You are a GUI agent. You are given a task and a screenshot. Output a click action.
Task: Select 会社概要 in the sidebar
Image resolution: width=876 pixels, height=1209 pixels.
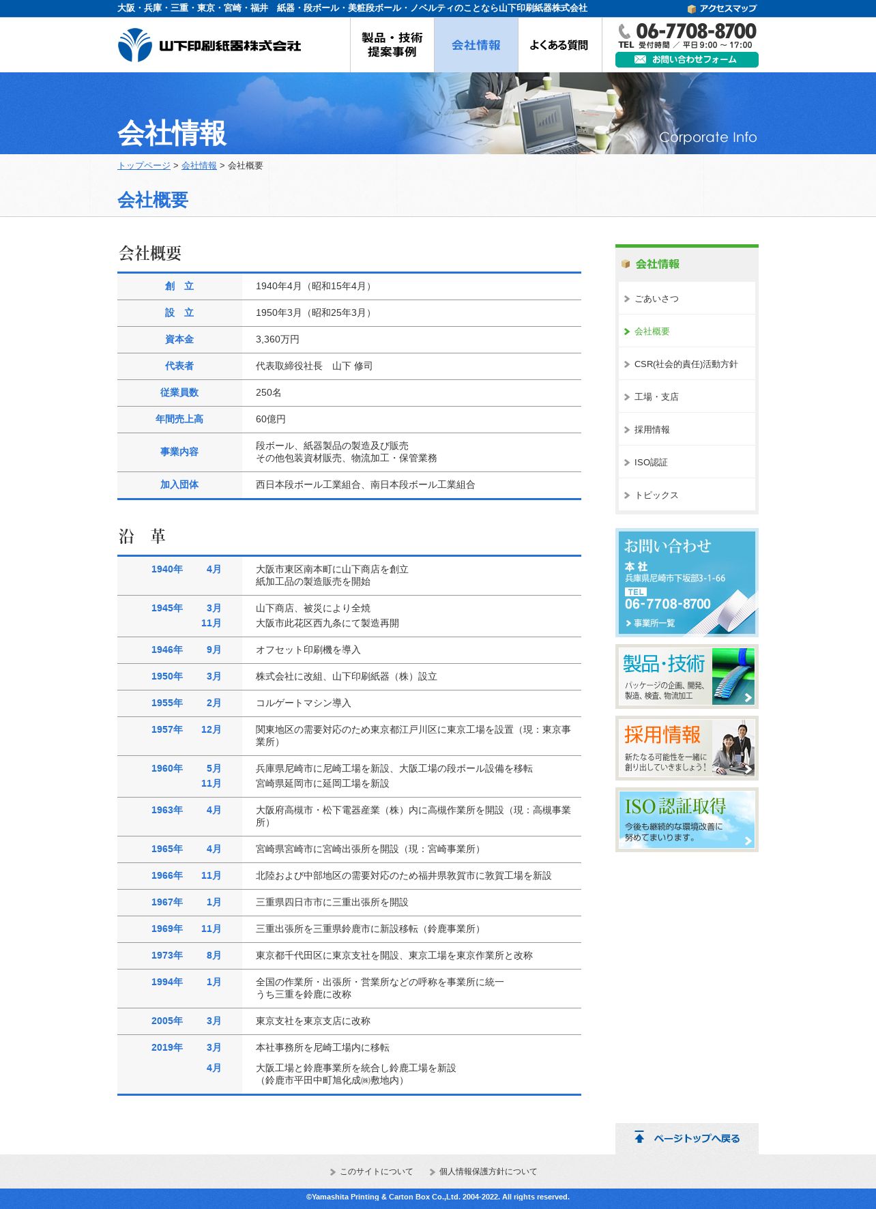pos(686,331)
